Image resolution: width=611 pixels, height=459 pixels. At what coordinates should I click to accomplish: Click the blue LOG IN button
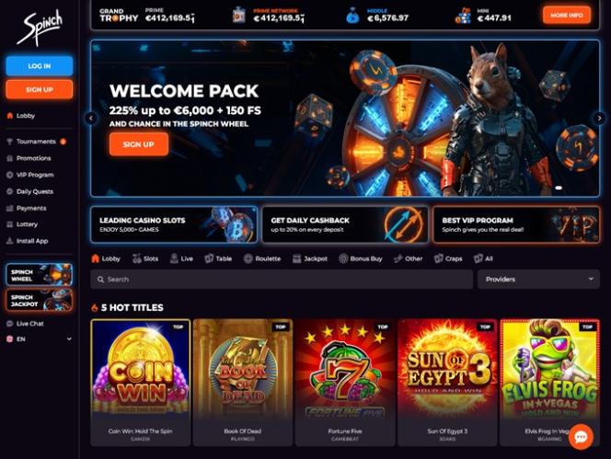[x=40, y=66]
